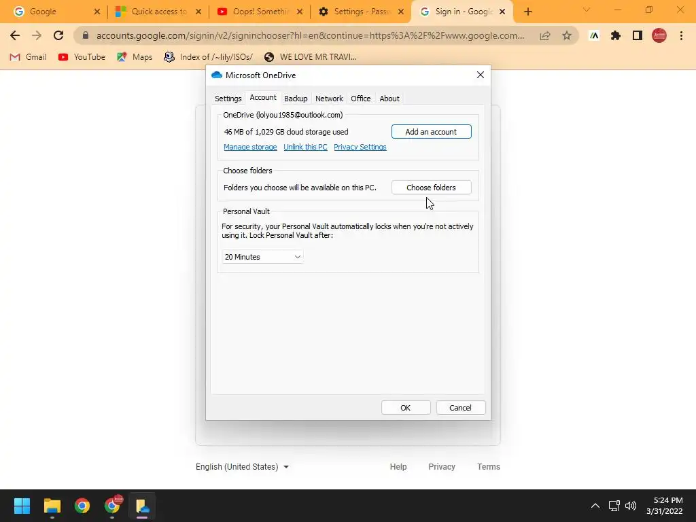Open the second Chrome profile taskbar icon
The width and height of the screenshot is (696, 522).
click(x=112, y=506)
